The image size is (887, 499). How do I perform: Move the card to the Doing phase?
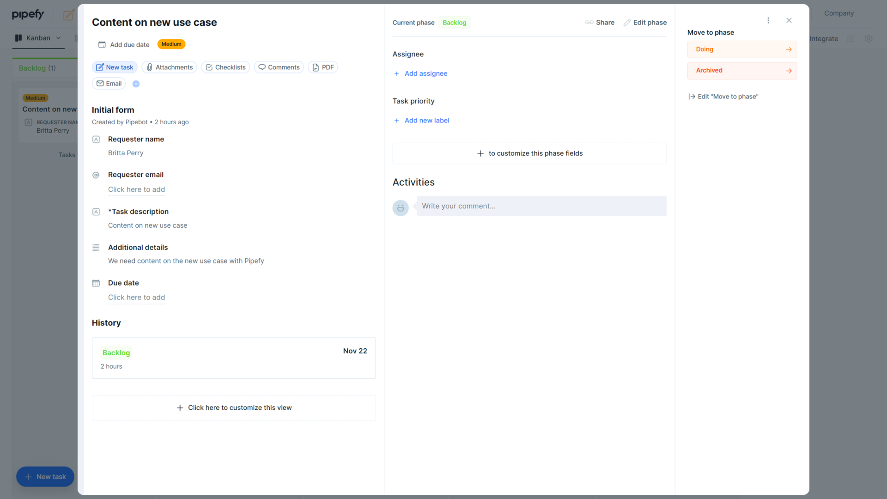pos(742,49)
